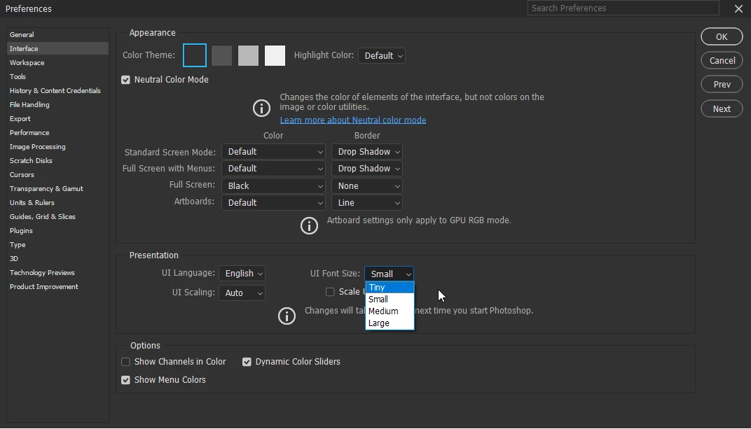
Task: Open Performance preferences
Action: tap(57, 132)
